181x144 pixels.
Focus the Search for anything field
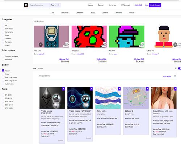click(x=39, y=5)
